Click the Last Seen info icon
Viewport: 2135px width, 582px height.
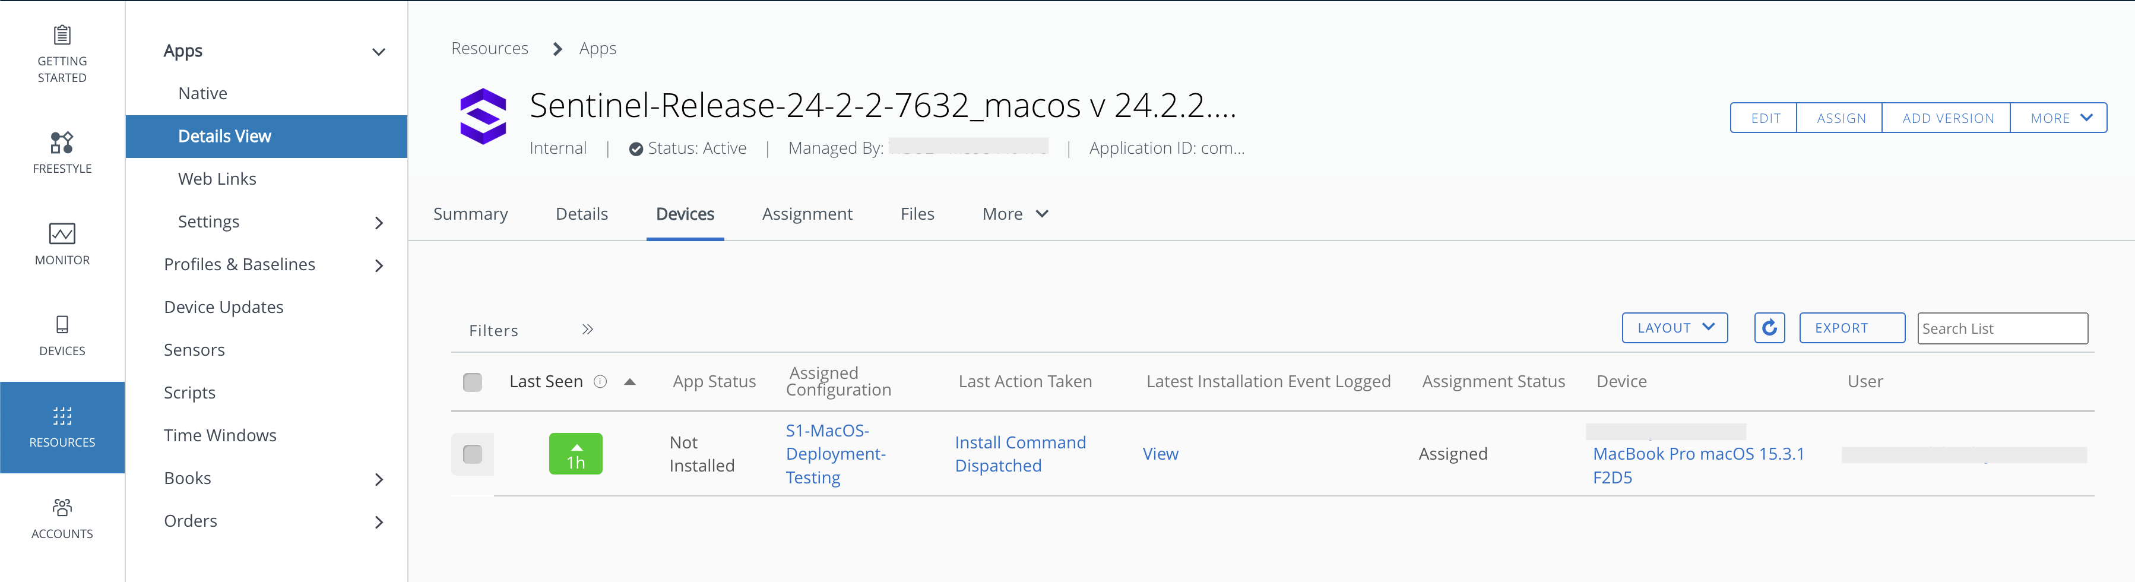600,381
